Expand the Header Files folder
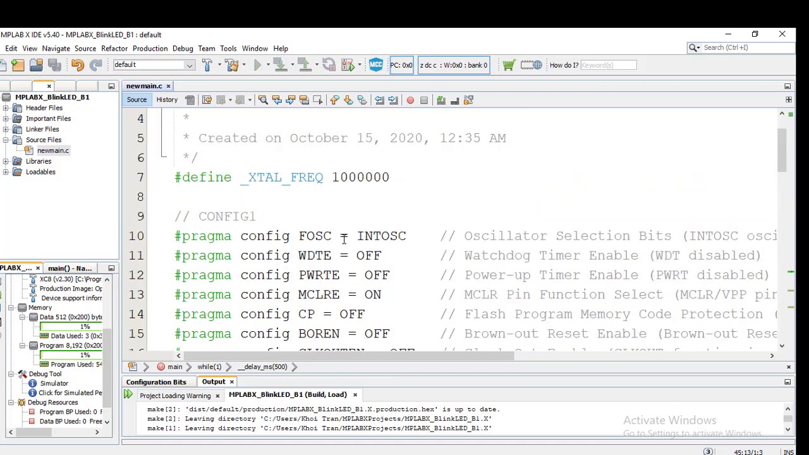The height and width of the screenshot is (455, 809). pos(6,108)
